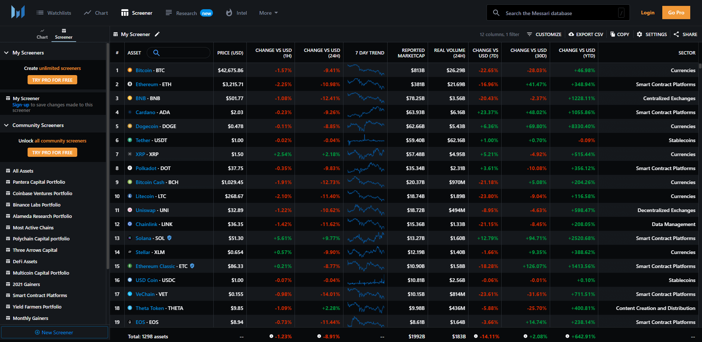This screenshot has width=702, height=342.
Task: Click the New Screener button
Action: 54,332
